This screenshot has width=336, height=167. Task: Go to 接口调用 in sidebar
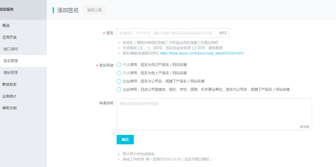(11, 49)
